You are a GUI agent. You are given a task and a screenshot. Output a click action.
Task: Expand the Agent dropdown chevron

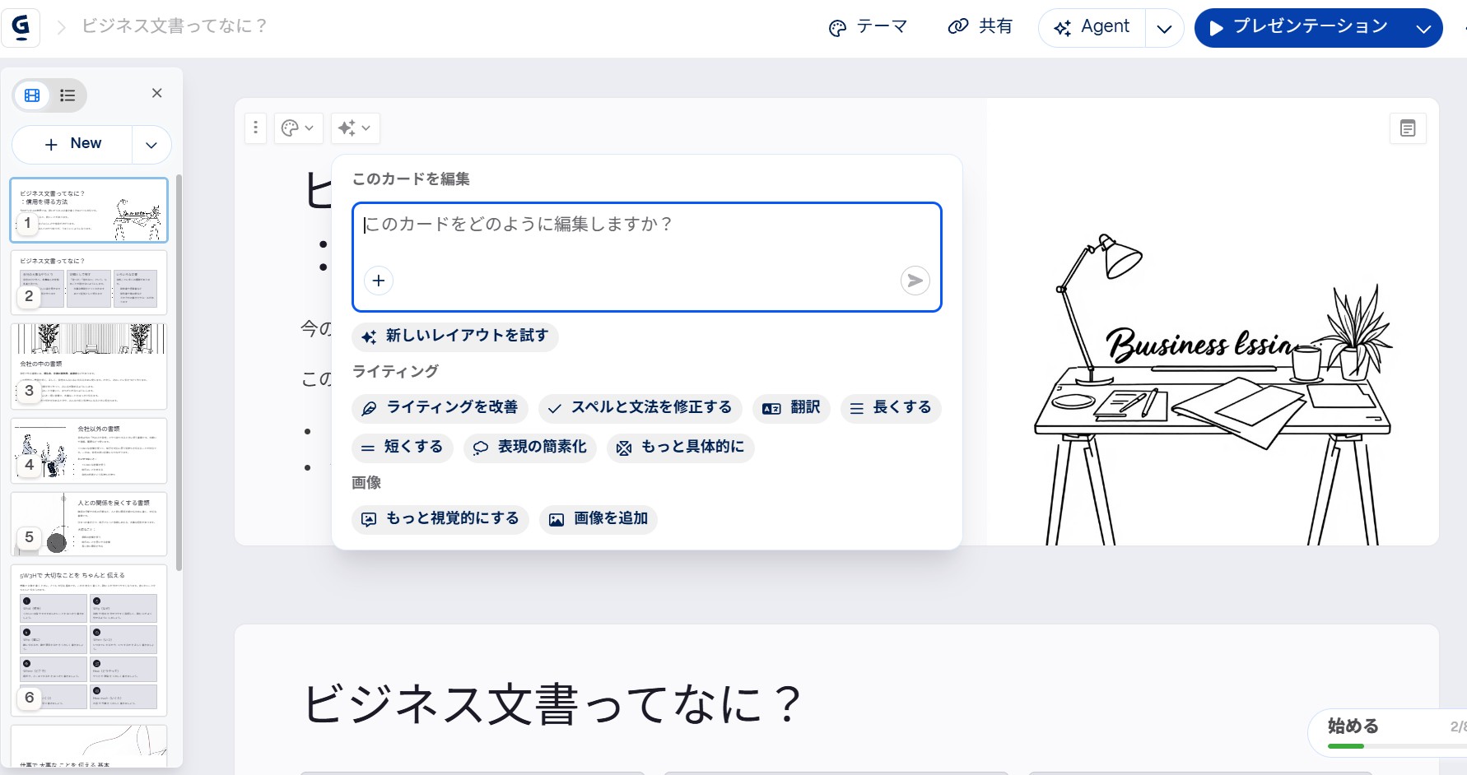point(1164,29)
